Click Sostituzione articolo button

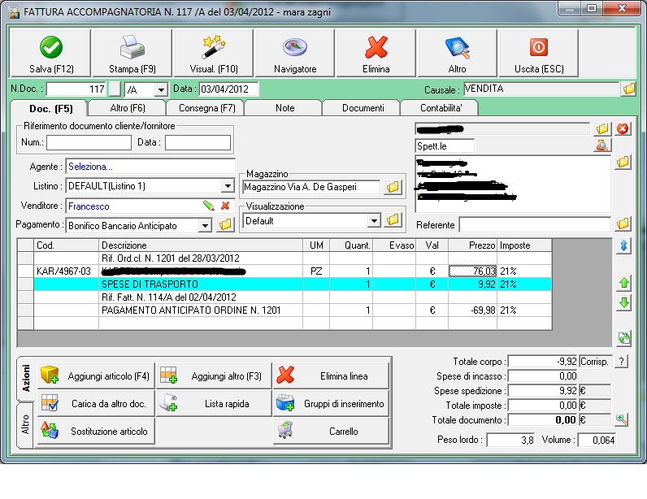click(x=96, y=431)
